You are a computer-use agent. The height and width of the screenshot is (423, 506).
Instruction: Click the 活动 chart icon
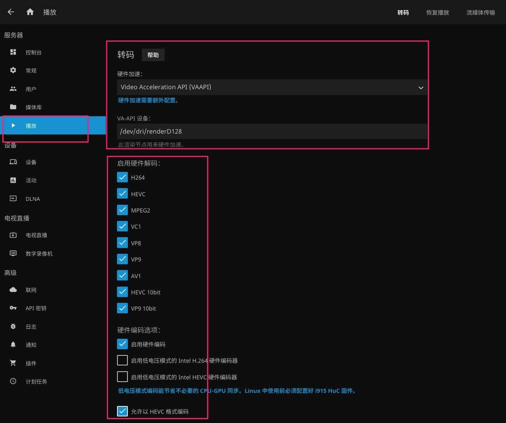(x=13, y=180)
